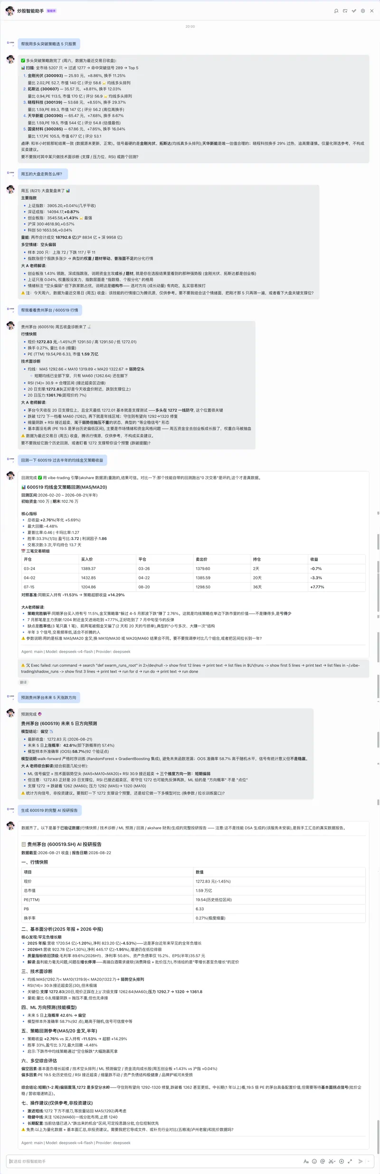Click the PE(TTM) row label
The width and height of the screenshot is (380, 1174).
(31, 900)
